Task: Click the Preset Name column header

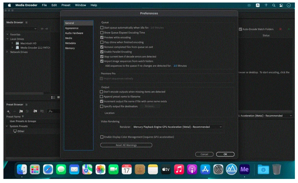Action: [x=13, y=117]
